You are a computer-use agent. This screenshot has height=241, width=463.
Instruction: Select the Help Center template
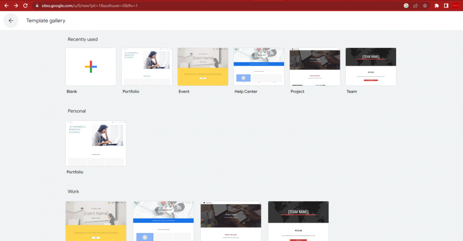[x=258, y=66]
